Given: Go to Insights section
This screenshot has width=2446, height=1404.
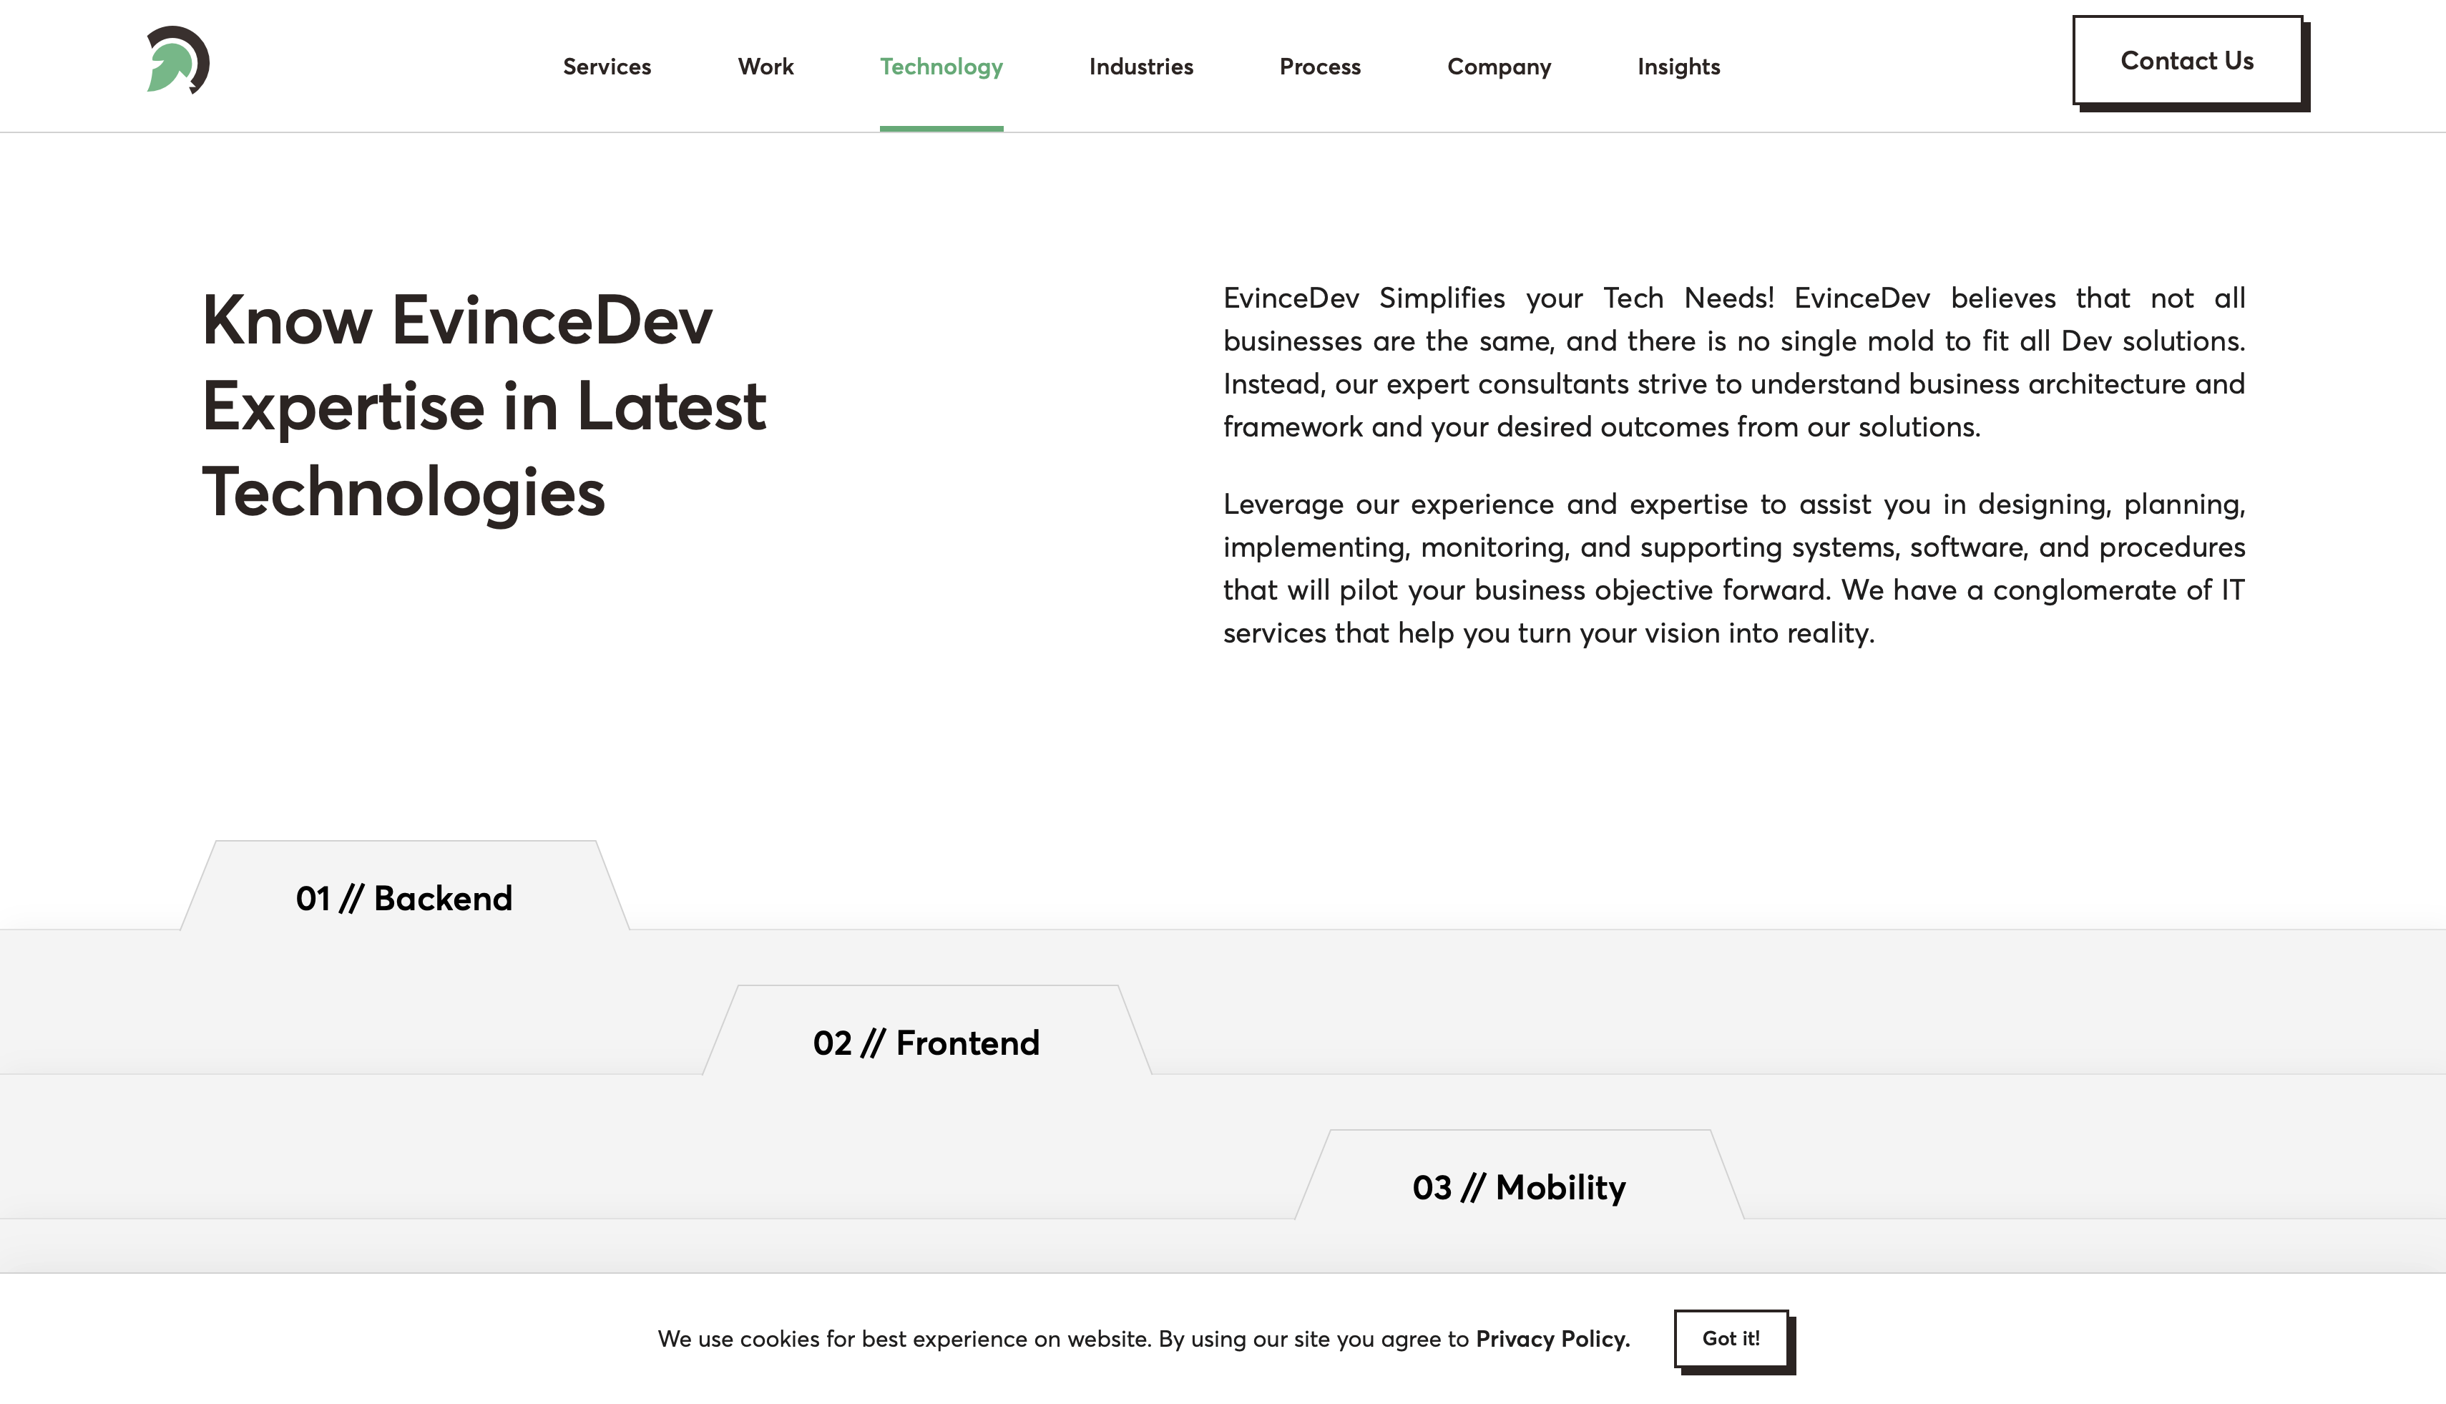Looking at the screenshot, I should [1678, 67].
